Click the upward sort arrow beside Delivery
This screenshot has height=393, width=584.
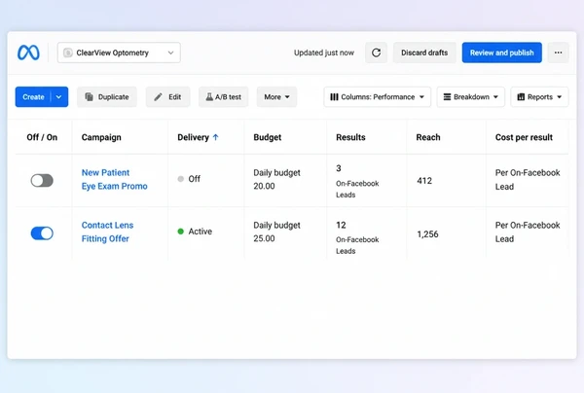[x=215, y=137]
